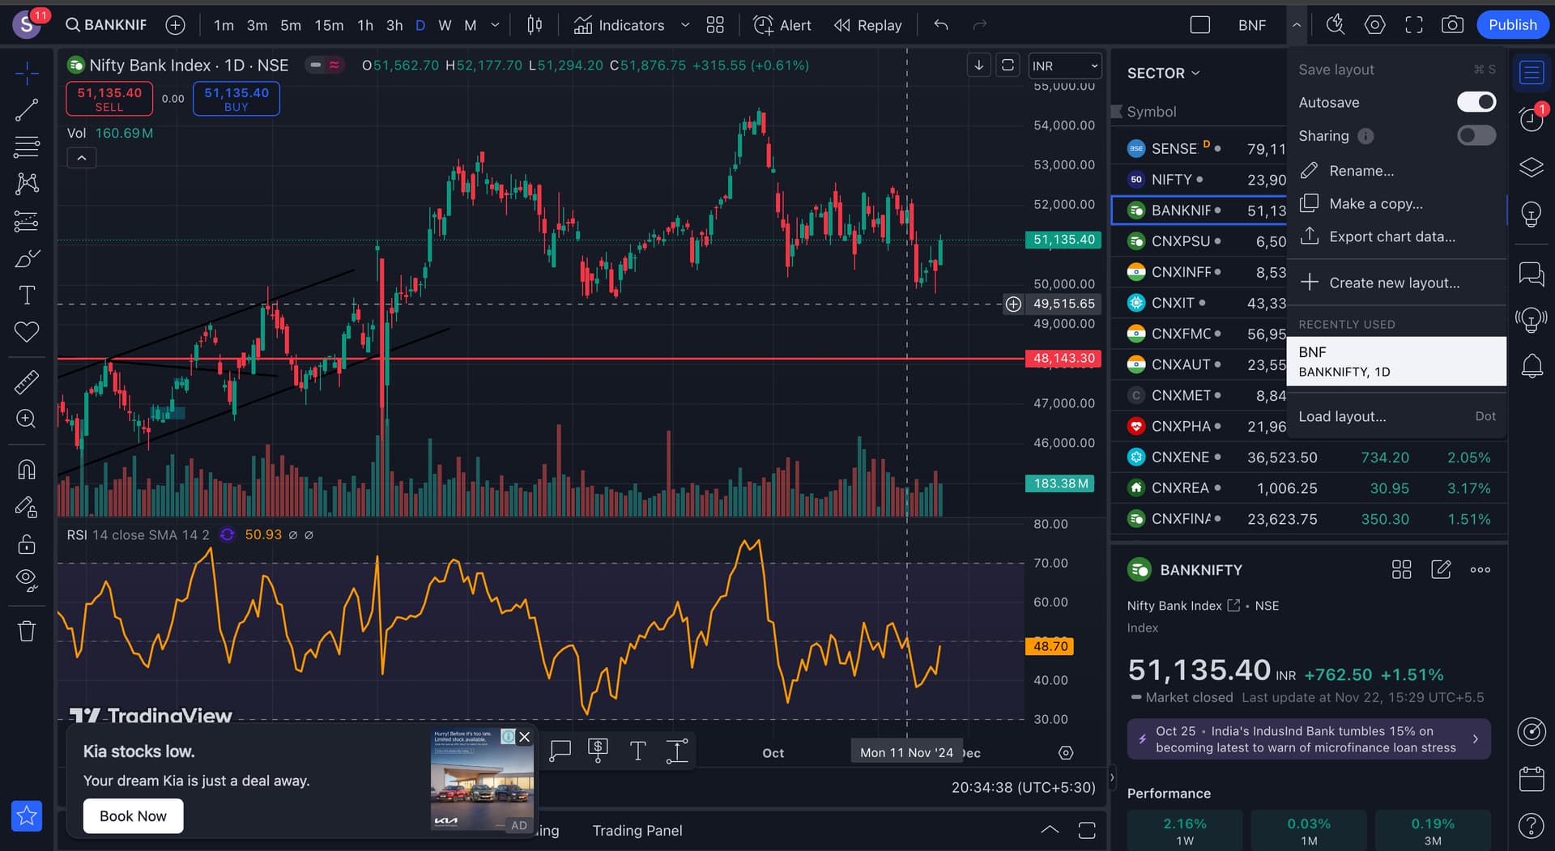The width and height of the screenshot is (1555, 851).
Task: Select the trend line drawing tool
Action: click(27, 110)
